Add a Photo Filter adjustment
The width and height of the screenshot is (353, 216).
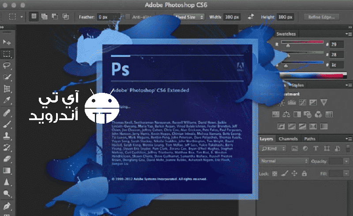[x=308, y=114]
